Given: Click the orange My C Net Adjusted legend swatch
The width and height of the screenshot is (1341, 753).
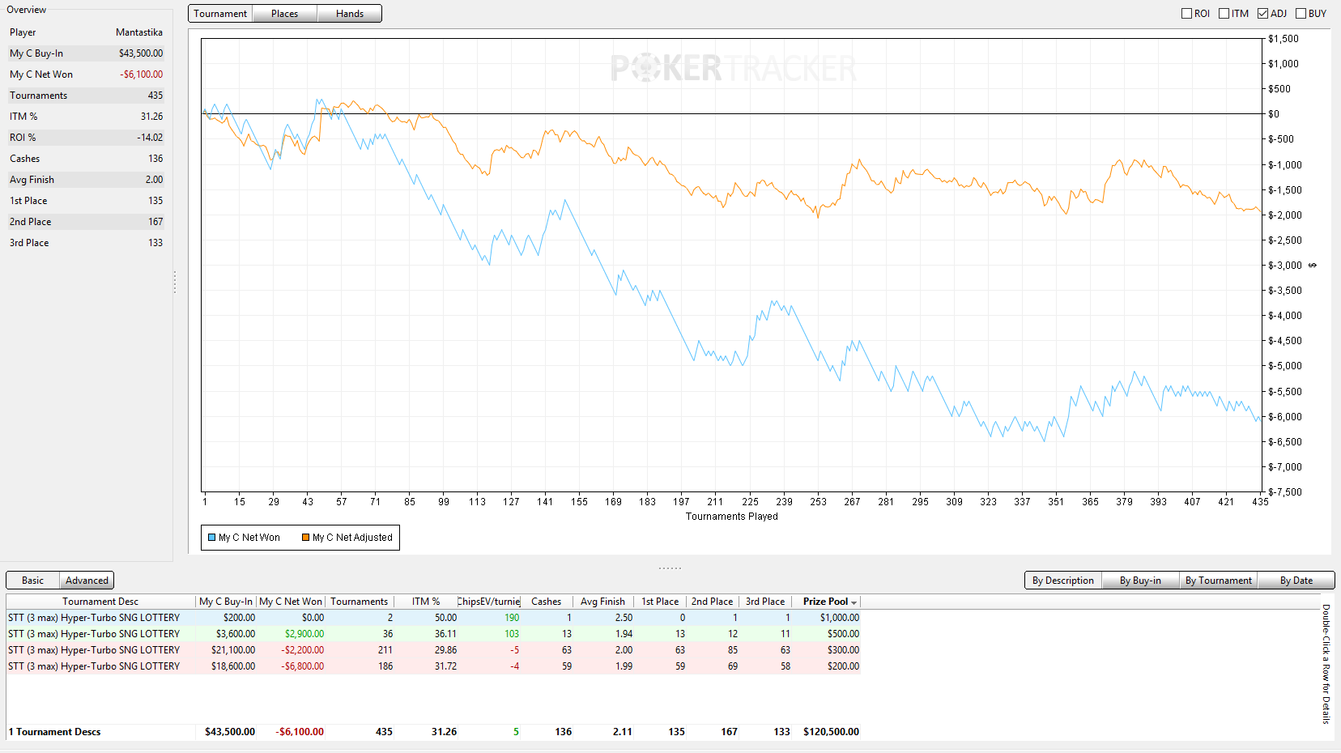Looking at the screenshot, I should click(306, 538).
